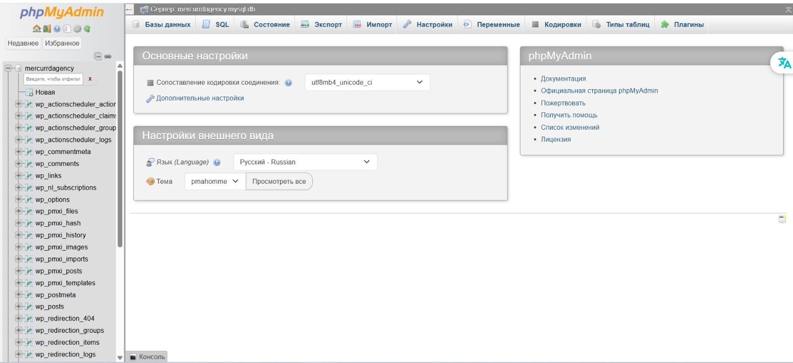Switch to the Состояние tab

265,24
